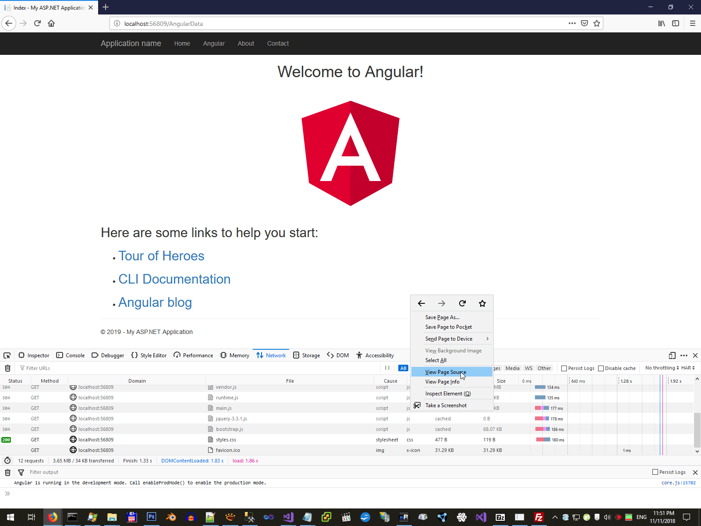Image resolution: width=701 pixels, height=526 pixels.
Task: Open the Library icon in Firefox toolbar
Action: pos(662,23)
